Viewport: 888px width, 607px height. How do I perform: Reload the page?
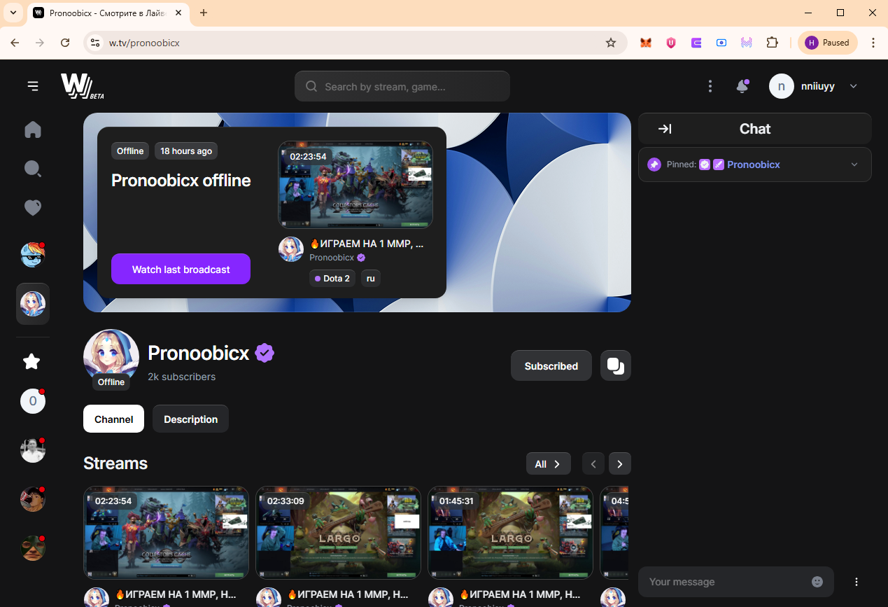pyautogui.click(x=65, y=43)
